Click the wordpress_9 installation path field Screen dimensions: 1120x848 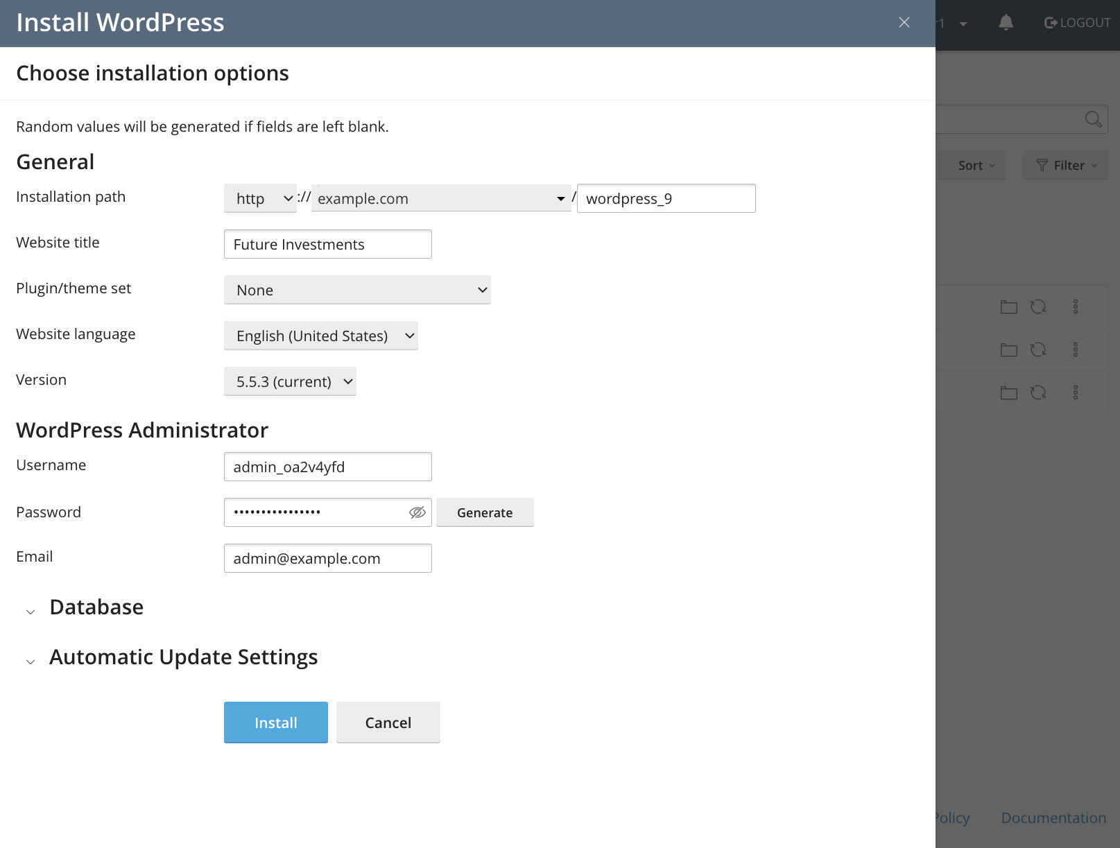(x=665, y=198)
